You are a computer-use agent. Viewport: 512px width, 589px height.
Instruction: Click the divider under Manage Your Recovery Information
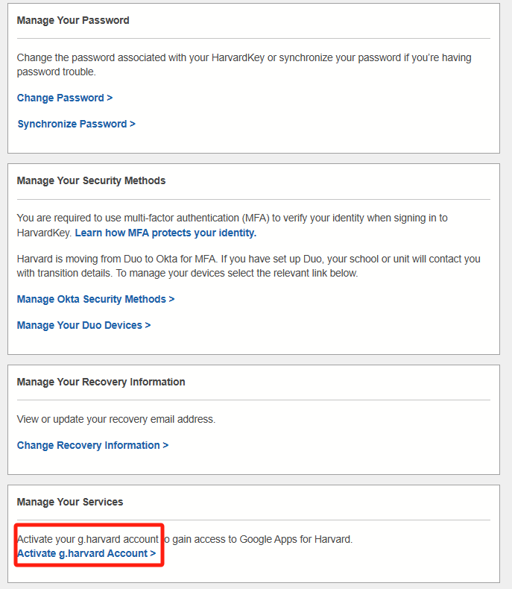tap(253, 400)
